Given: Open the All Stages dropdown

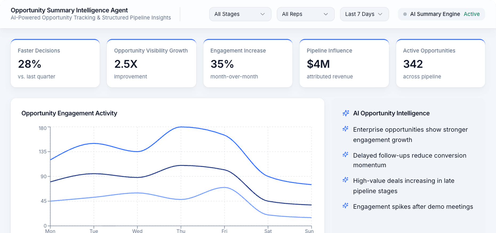Looking at the screenshot, I should click(240, 14).
